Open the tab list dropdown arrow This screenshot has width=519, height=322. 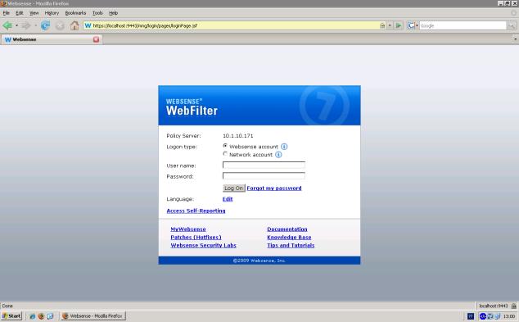coord(516,39)
